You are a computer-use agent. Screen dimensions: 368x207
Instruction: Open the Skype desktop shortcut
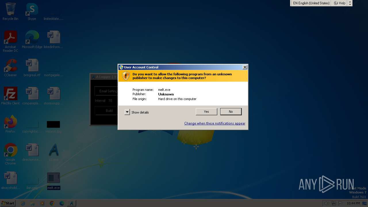[x=32, y=11]
